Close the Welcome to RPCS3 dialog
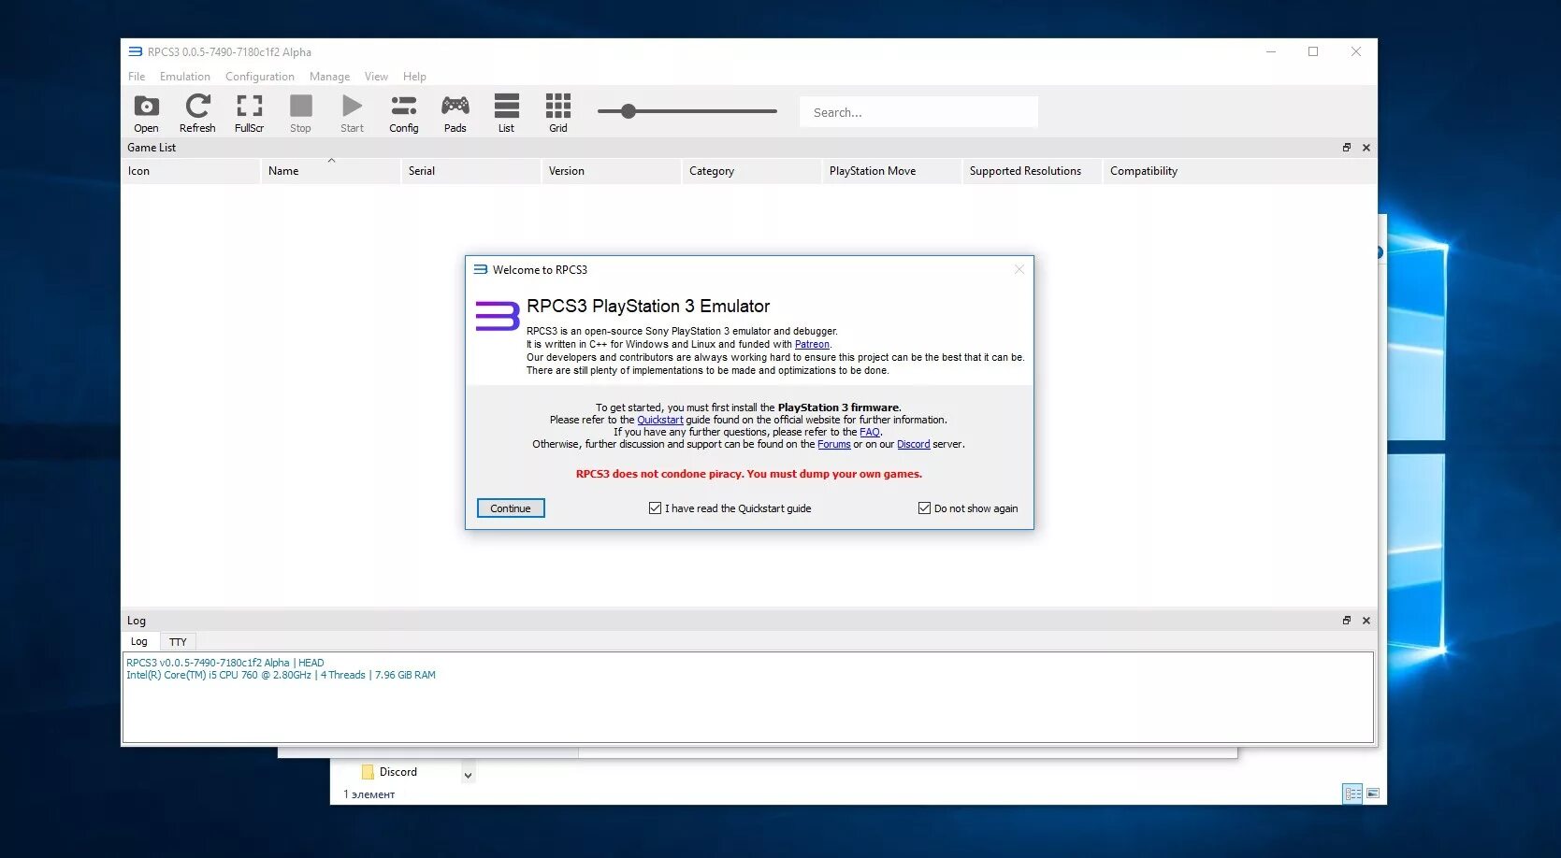Screen dimensions: 1561x858 click(1019, 269)
